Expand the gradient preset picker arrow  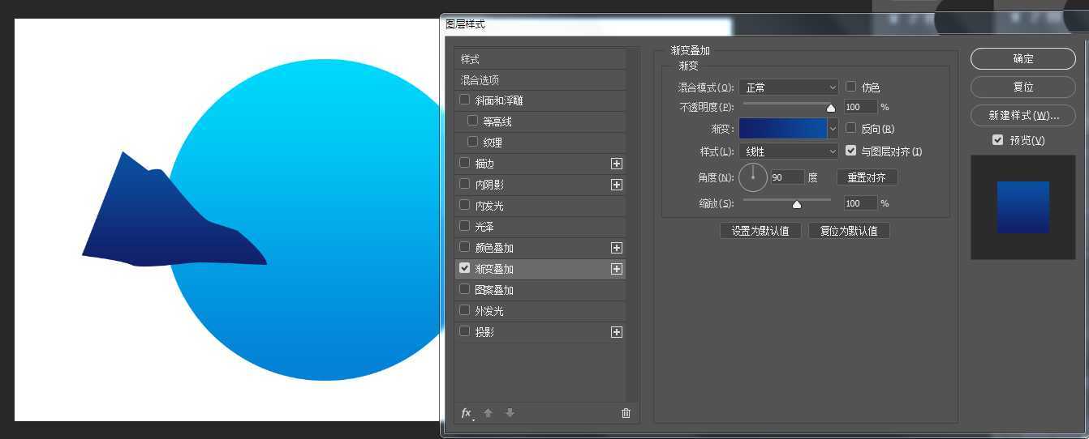[833, 129]
